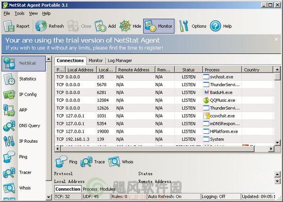This screenshot has width=283, height=202.
Task: Click sidebar scroll up arrow
Action: pos(49,59)
